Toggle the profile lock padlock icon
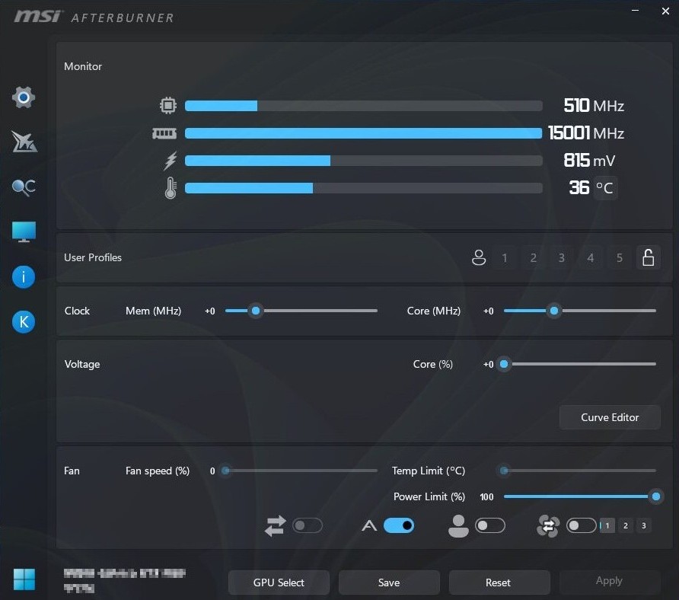This screenshot has width=679, height=600. click(649, 258)
